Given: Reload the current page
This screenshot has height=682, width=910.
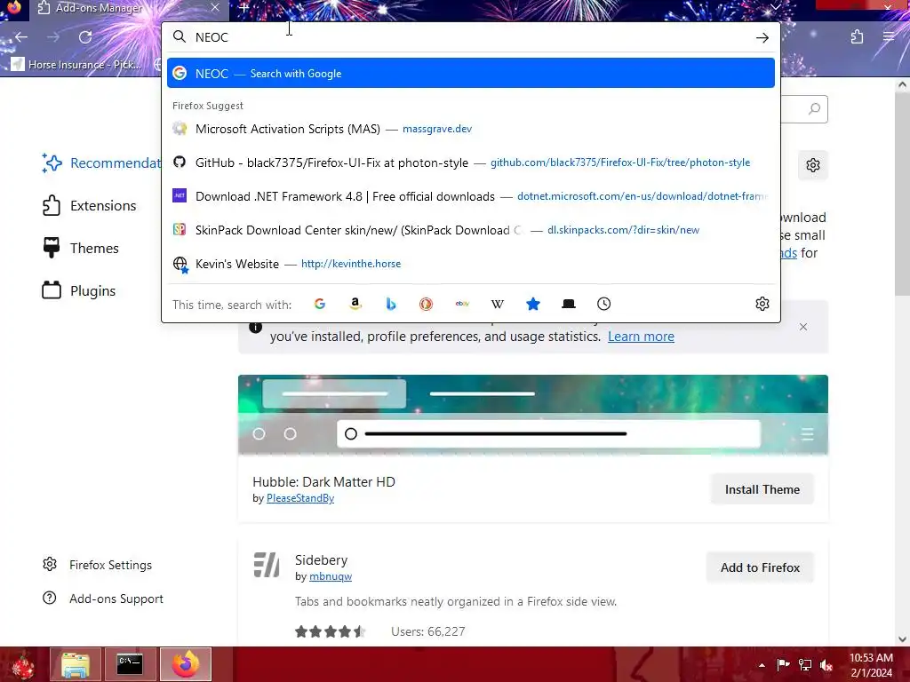Looking at the screenshot, I should pos(85,37).
